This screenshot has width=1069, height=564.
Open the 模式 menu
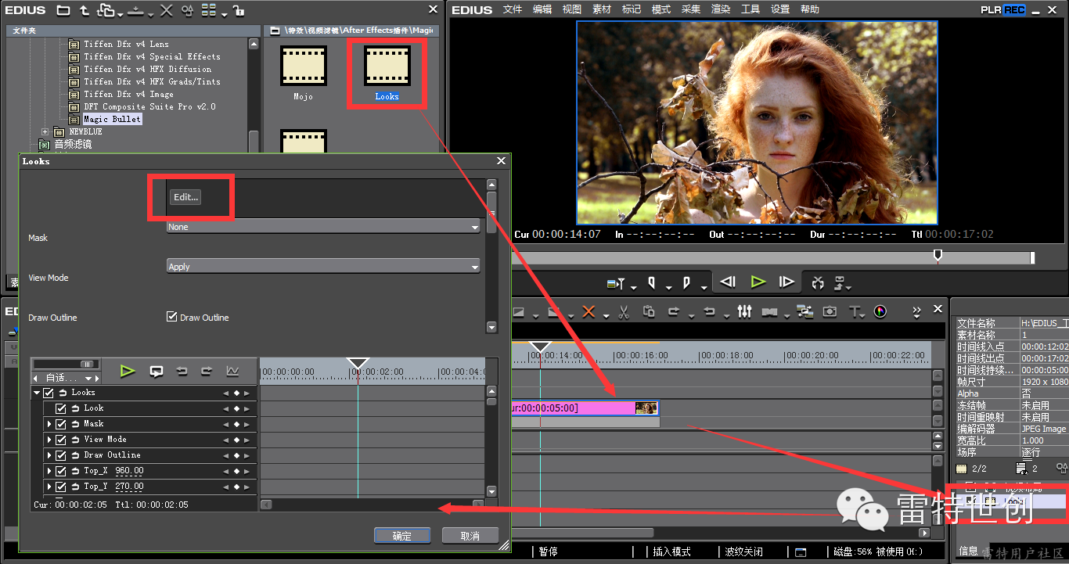tap(661, 9)
